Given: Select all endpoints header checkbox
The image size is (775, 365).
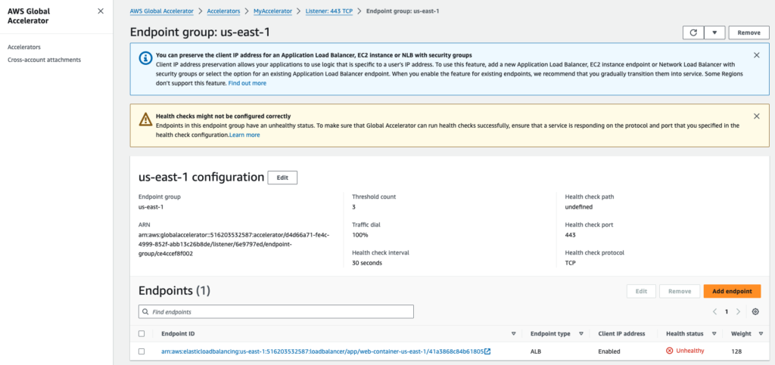Looking at the screenshot, I should (x=142, y=333).
